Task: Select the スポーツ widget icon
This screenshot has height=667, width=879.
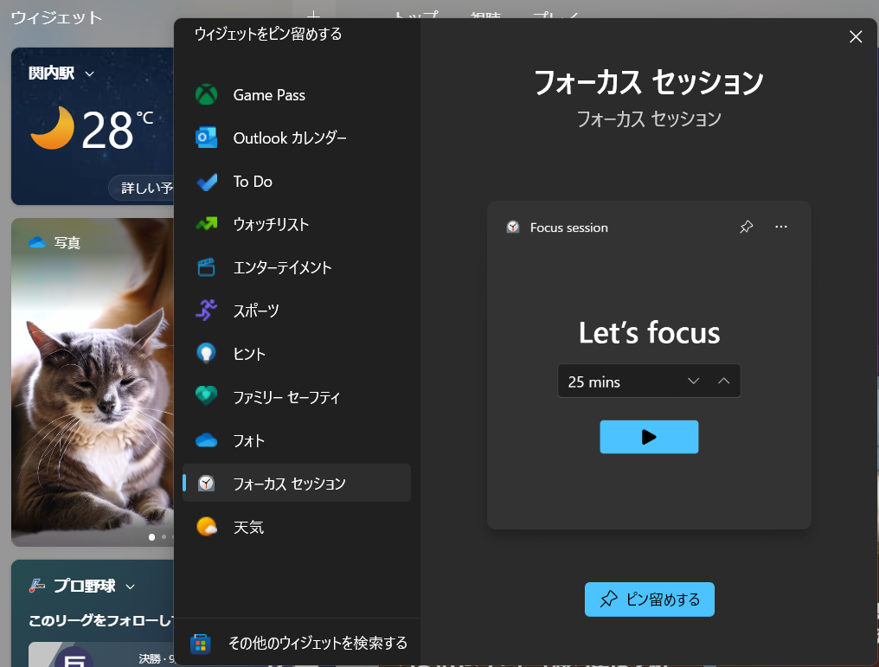Action: 206,310
